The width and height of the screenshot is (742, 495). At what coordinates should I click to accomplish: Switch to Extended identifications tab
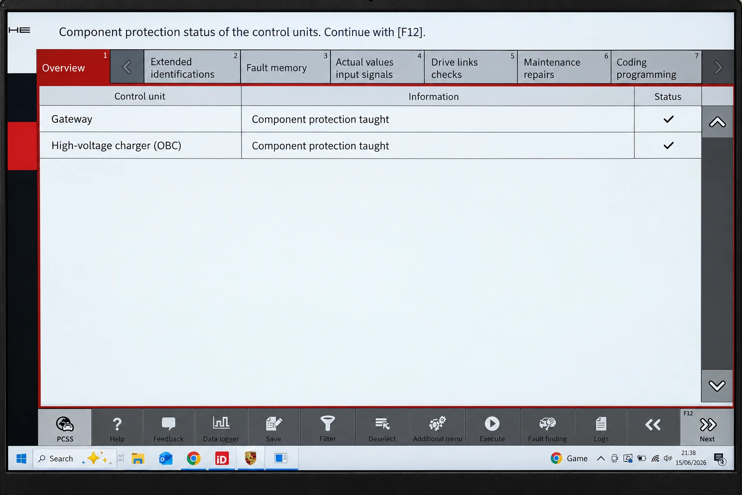coord(192,67)
